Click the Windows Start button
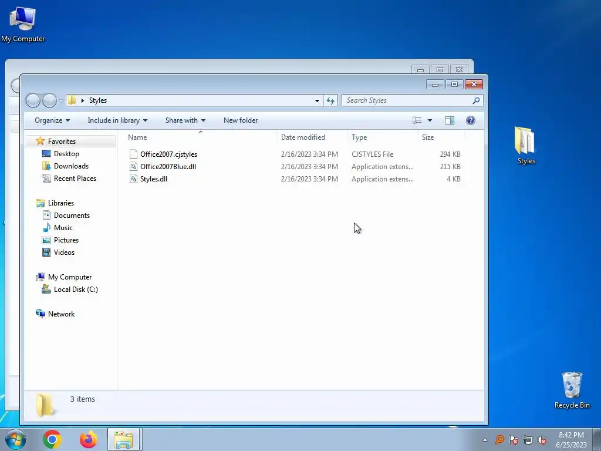 pos(16,439)
